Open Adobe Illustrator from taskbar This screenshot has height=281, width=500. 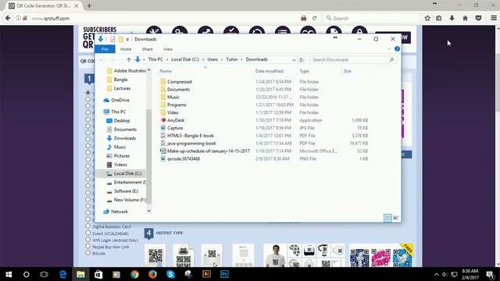click(x=206, y=274)
